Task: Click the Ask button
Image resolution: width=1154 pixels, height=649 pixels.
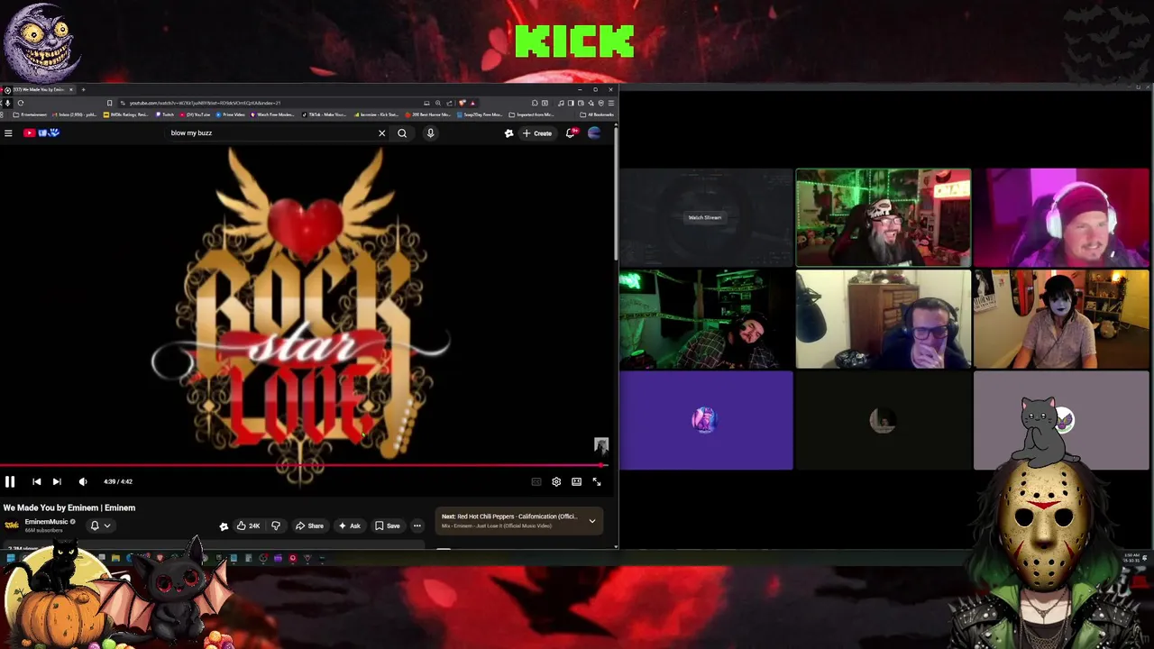Action: click(350, 526)
